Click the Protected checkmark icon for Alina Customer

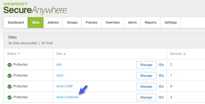point(10,97)
